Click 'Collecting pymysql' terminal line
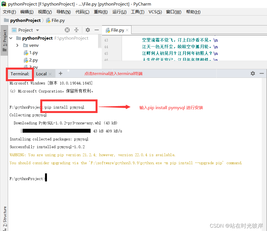 pos(28,115)
